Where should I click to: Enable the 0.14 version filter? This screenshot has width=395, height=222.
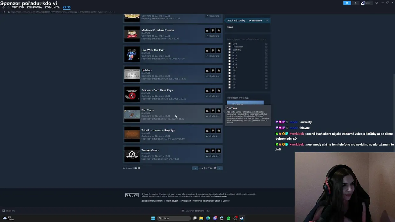(x=230, y=52)
